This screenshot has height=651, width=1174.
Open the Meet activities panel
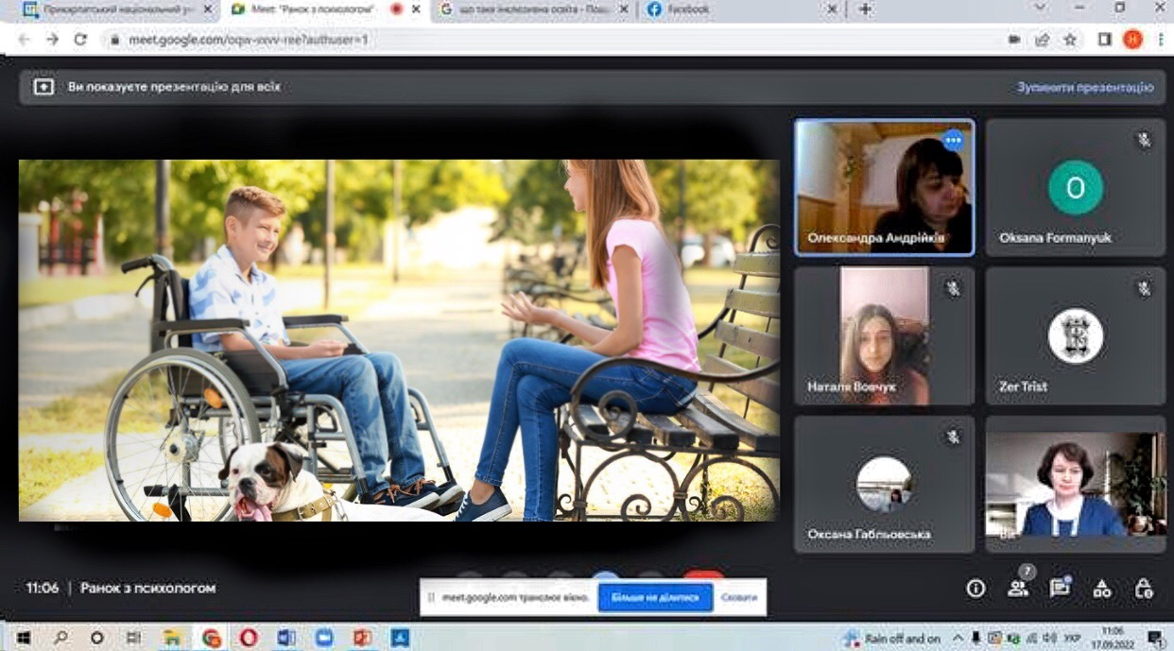point(1101,589)
